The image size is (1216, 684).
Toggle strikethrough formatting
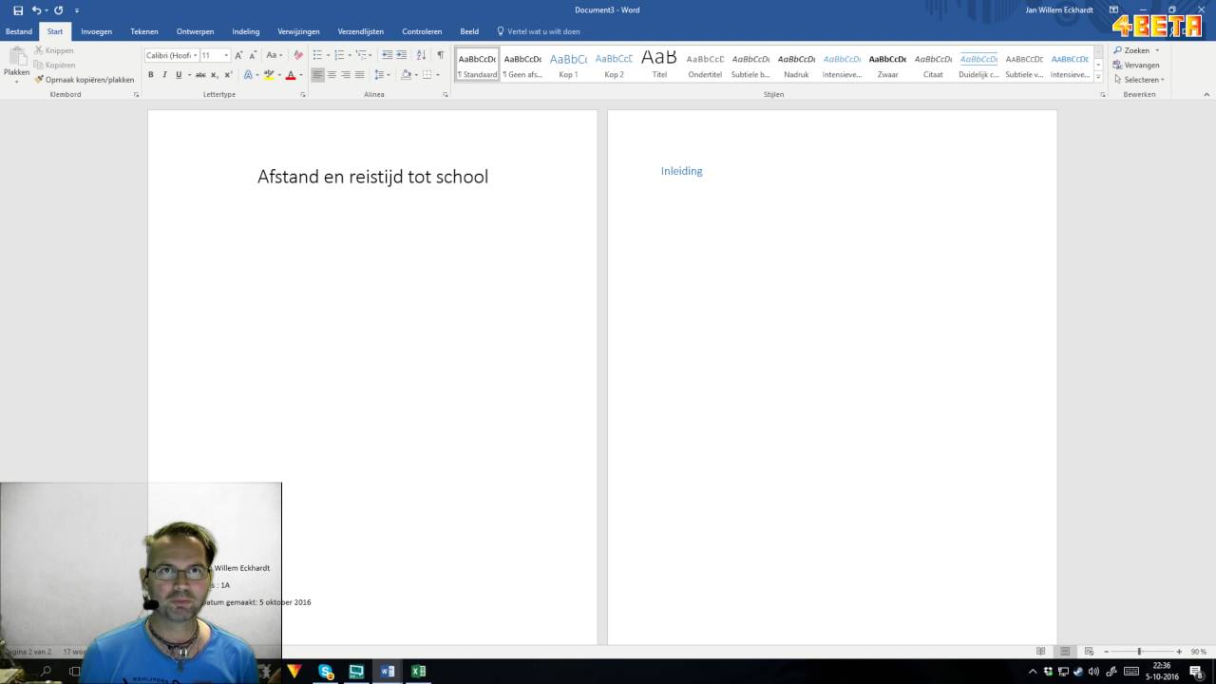click(x=200, y=75)
